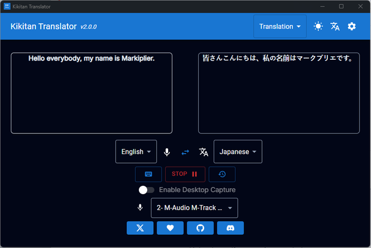Click the Kikitan Translator header title

pyautogui.click(x=44, y=26)
